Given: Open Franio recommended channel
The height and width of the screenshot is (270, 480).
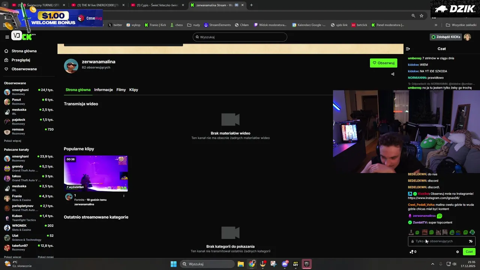Looking at the screenshot, I should click(x=29, y=198).
